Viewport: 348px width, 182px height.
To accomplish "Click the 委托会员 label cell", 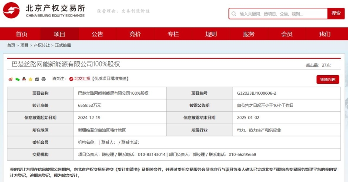I will pyautogui.click(x=40, y=142).
